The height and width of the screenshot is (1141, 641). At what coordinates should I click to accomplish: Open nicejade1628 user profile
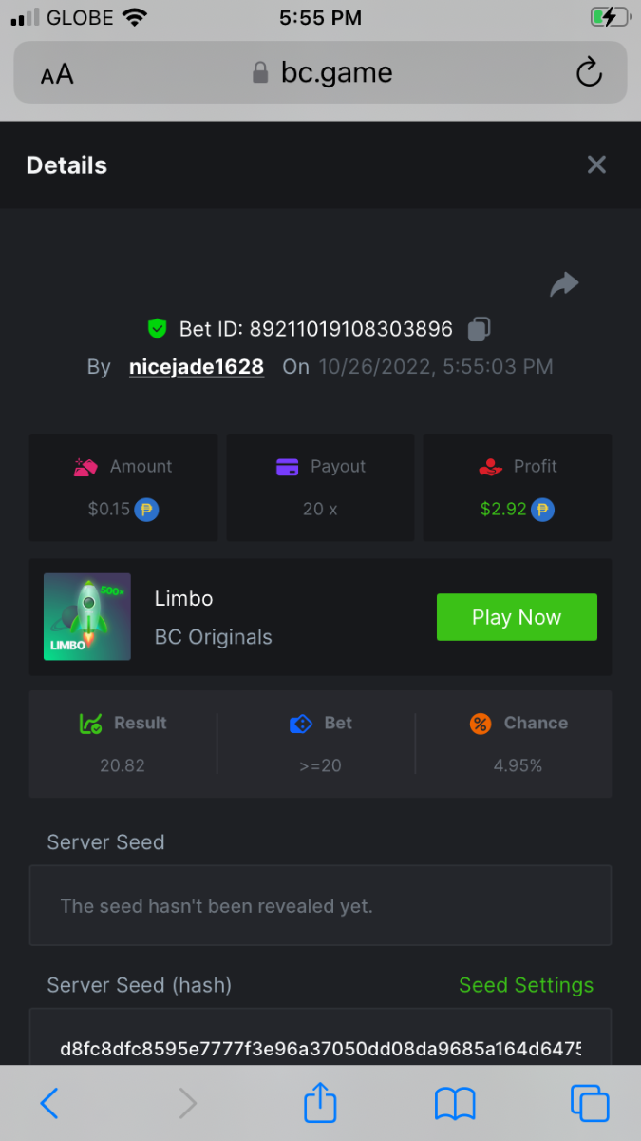pyautogui.click(x=197, y=367)
